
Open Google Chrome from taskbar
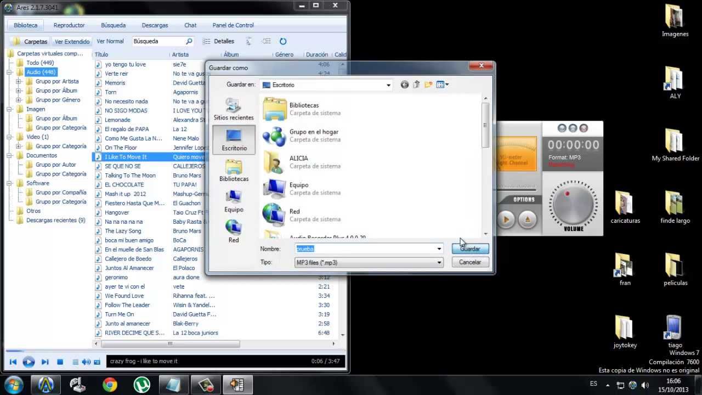110,385
